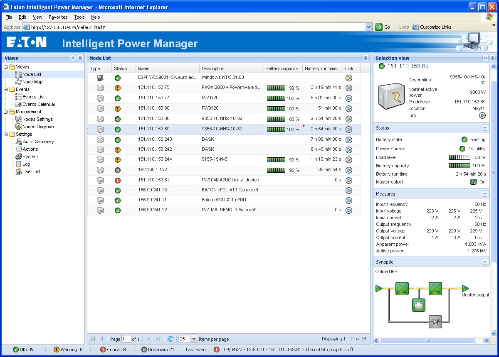Collapse the Views tree folder
Viewport: 499px width, 357px height.
(6, 67)
